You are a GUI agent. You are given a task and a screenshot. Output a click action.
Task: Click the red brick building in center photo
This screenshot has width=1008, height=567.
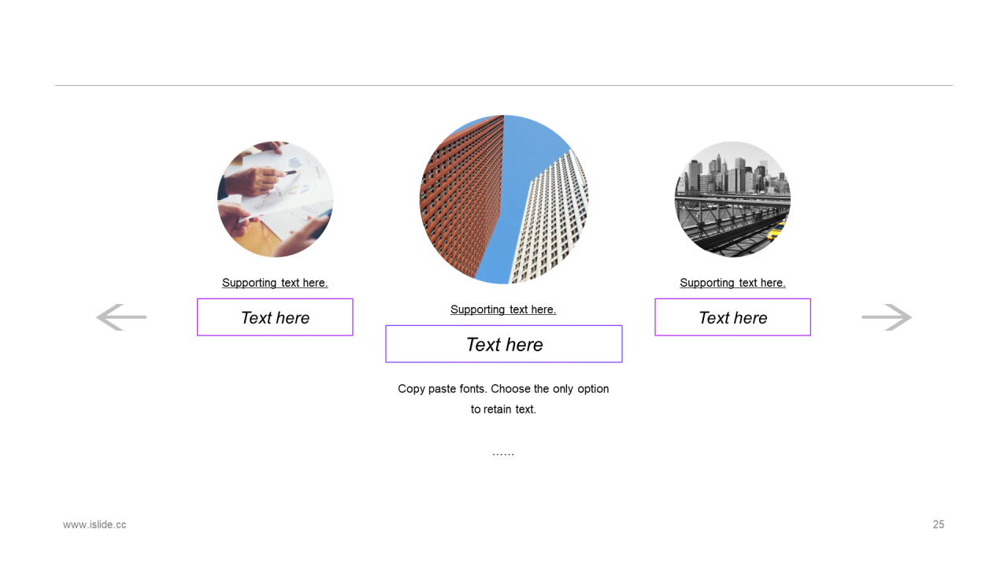[461, 197]
